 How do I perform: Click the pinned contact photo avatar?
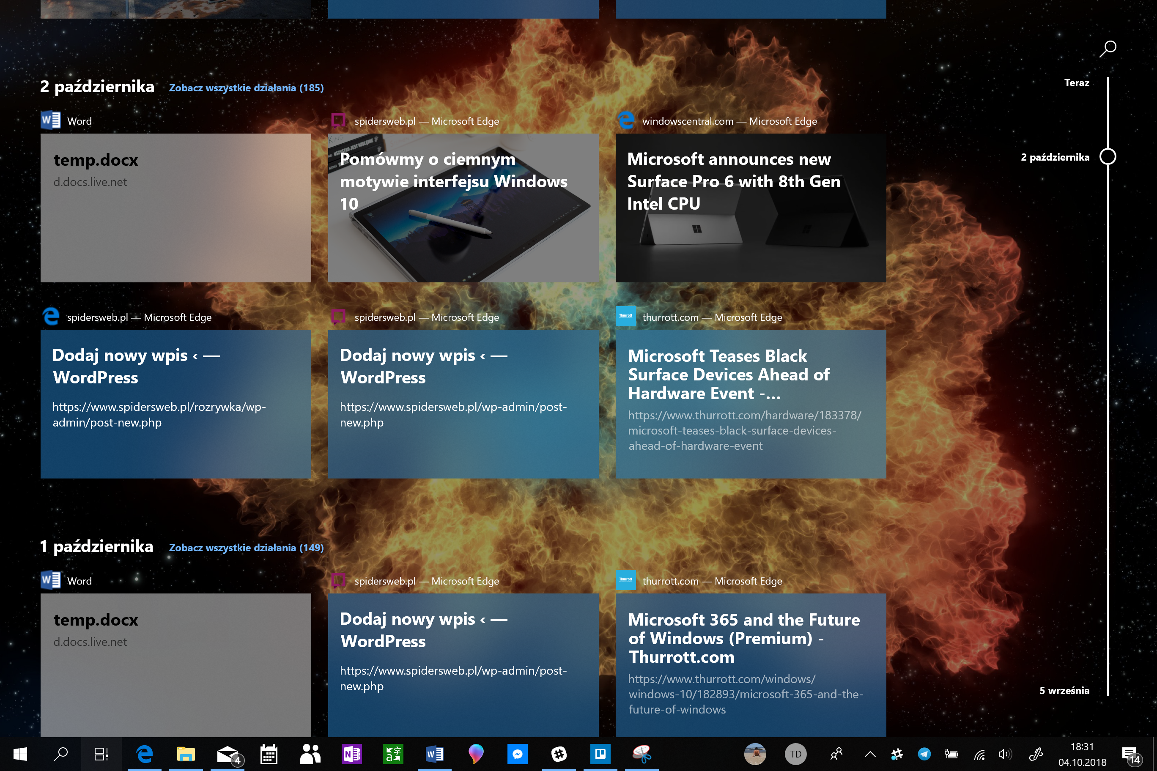(x=755, y=754)
